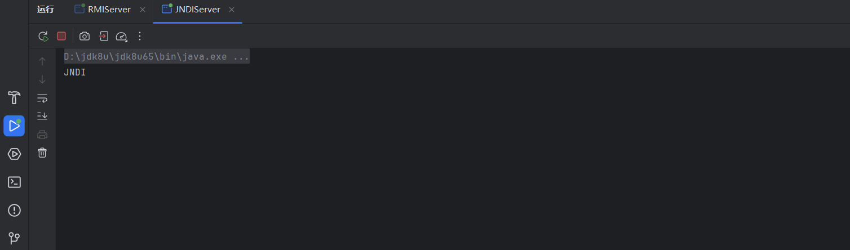Screen dimensions: 850x250
Task: Toggle soft-wrap in console output
Action: [42, 98]
